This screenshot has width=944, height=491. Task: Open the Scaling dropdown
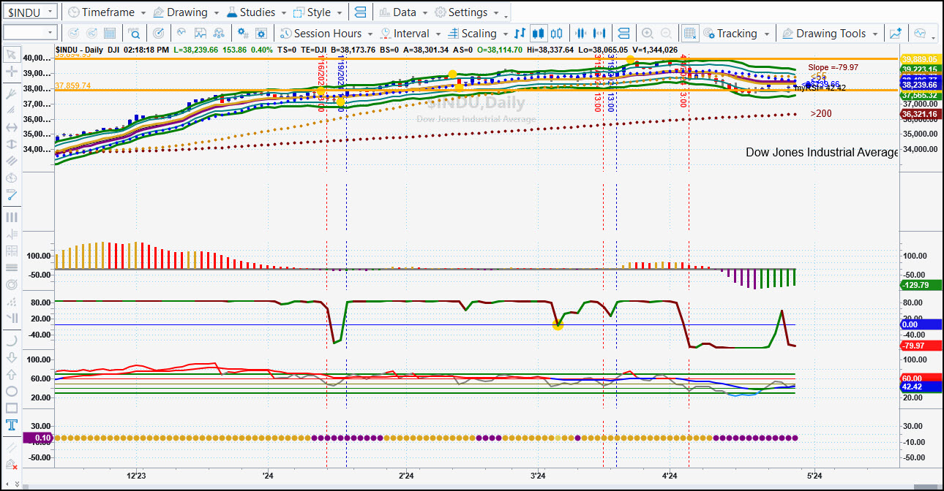476,33
